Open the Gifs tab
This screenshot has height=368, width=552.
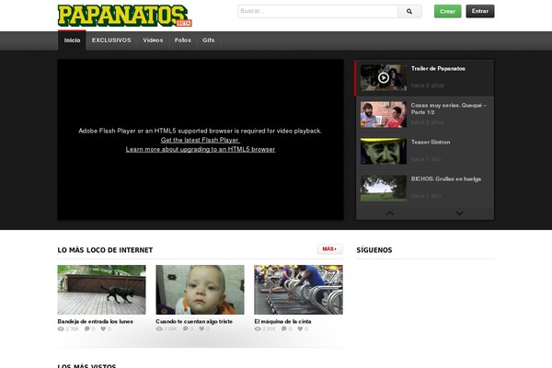coord(209,40)
